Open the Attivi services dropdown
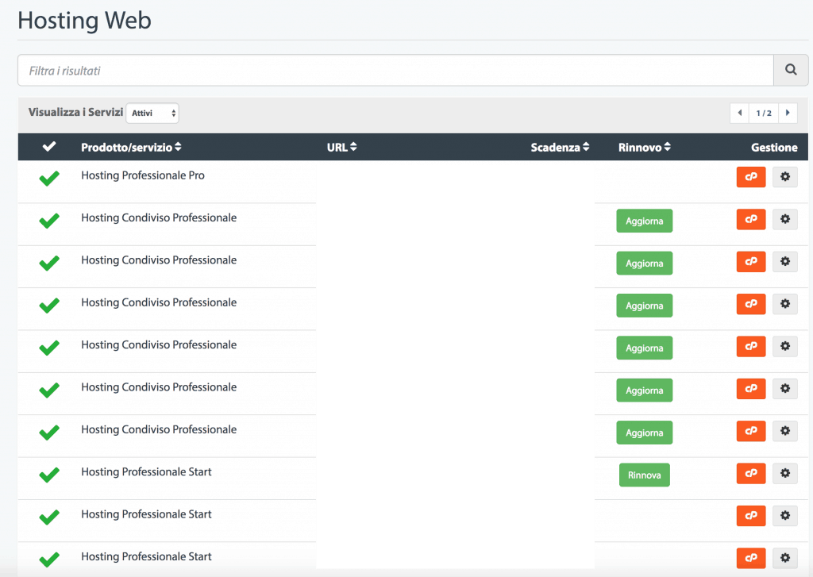The width and height of the screenshot is (813, 577). (x=152, y=113)
